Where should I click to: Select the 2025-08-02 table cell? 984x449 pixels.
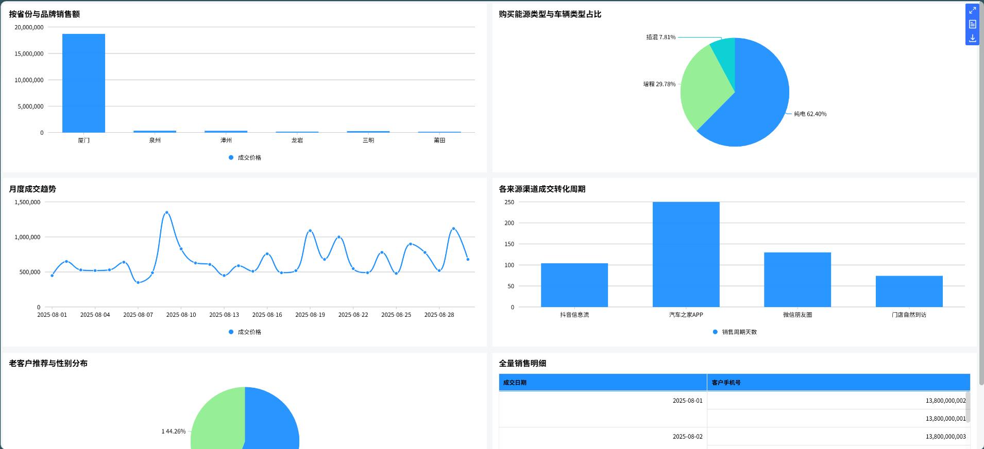tap(603, 438)
